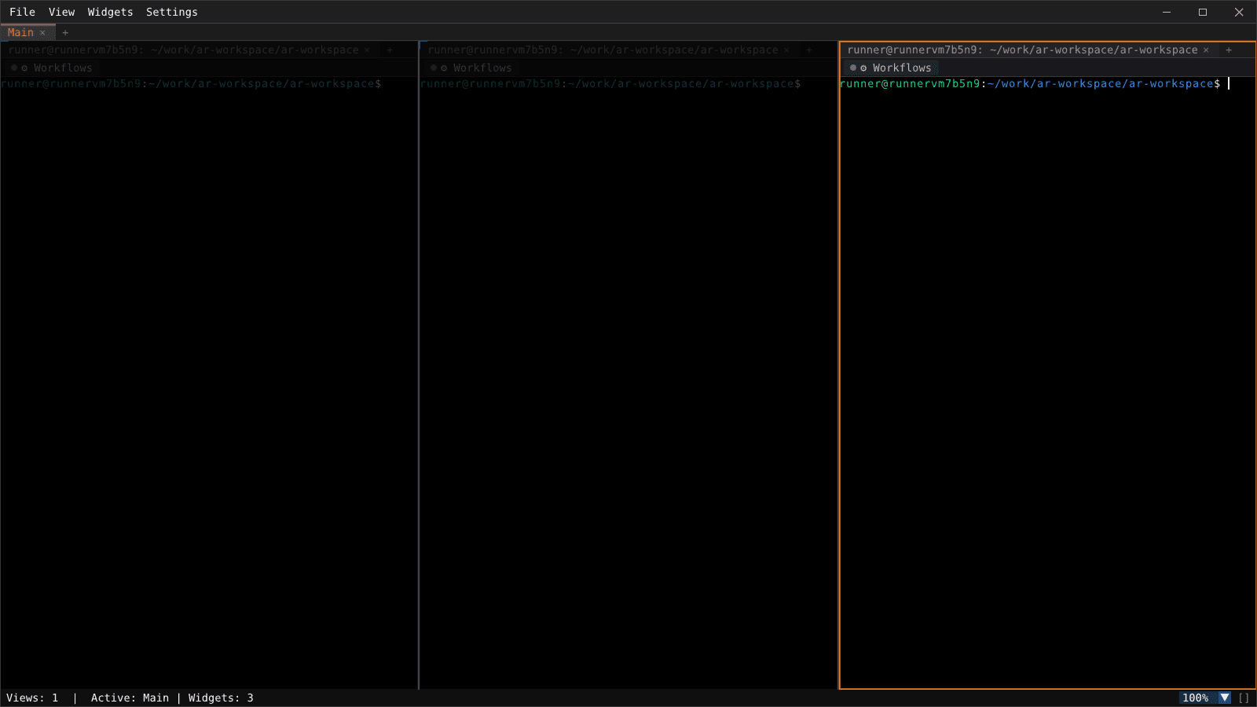Click the right pane's active terminal prompt
1257x707 pixels.
1031,83
